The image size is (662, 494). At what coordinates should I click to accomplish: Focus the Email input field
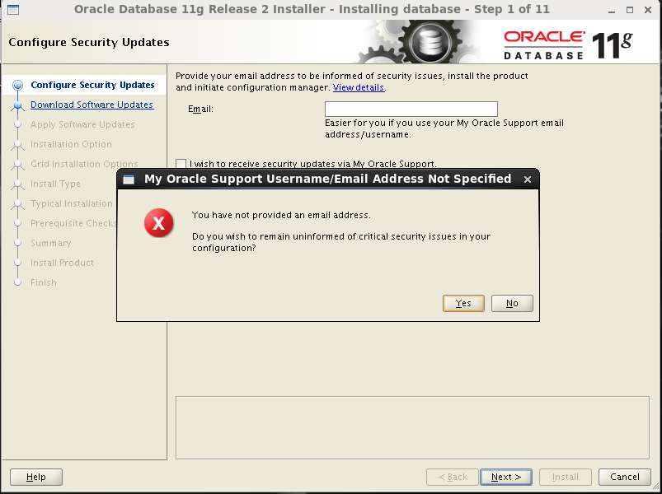point(411,109)
